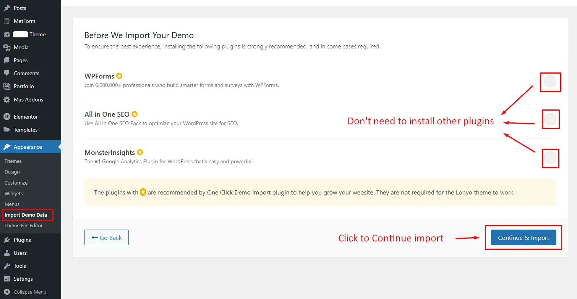The height and width of the screenshot is (299, 577).
Task: Click the Tools wrench icon
Action: (x=7, y=266)
